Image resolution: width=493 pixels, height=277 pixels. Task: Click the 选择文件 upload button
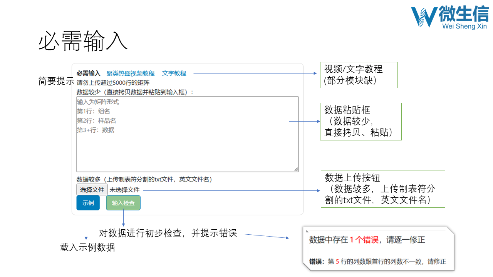(x=92, y=190)
